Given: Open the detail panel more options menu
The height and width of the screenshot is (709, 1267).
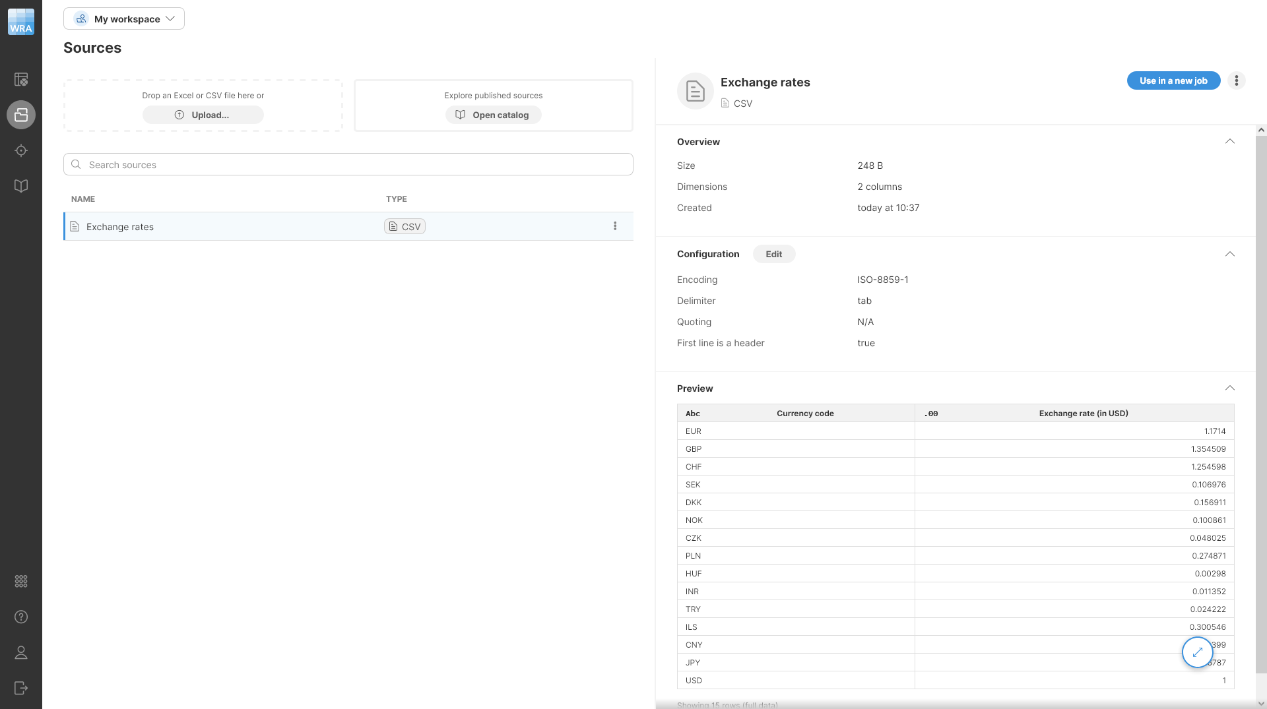Looking at the screenshot, I should coord(1236,80).
